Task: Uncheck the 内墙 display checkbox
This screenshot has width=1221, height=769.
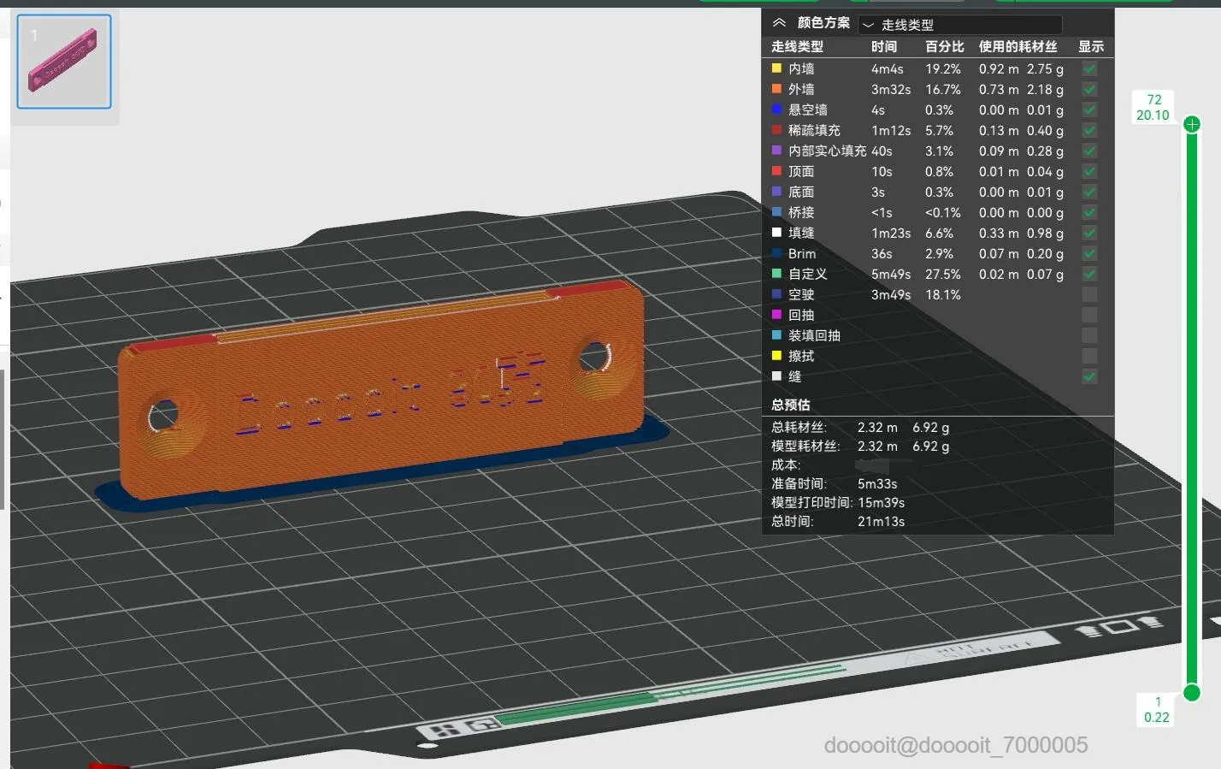Action: 1089,68
